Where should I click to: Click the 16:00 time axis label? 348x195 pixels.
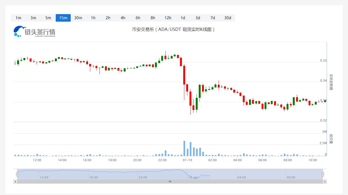coord(87,160)
